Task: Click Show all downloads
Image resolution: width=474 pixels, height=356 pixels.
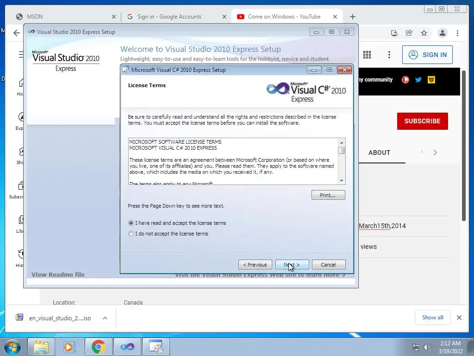Action: click(433, 317)
